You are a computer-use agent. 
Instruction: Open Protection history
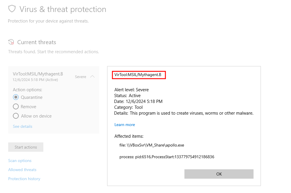(x=24, y=179)
